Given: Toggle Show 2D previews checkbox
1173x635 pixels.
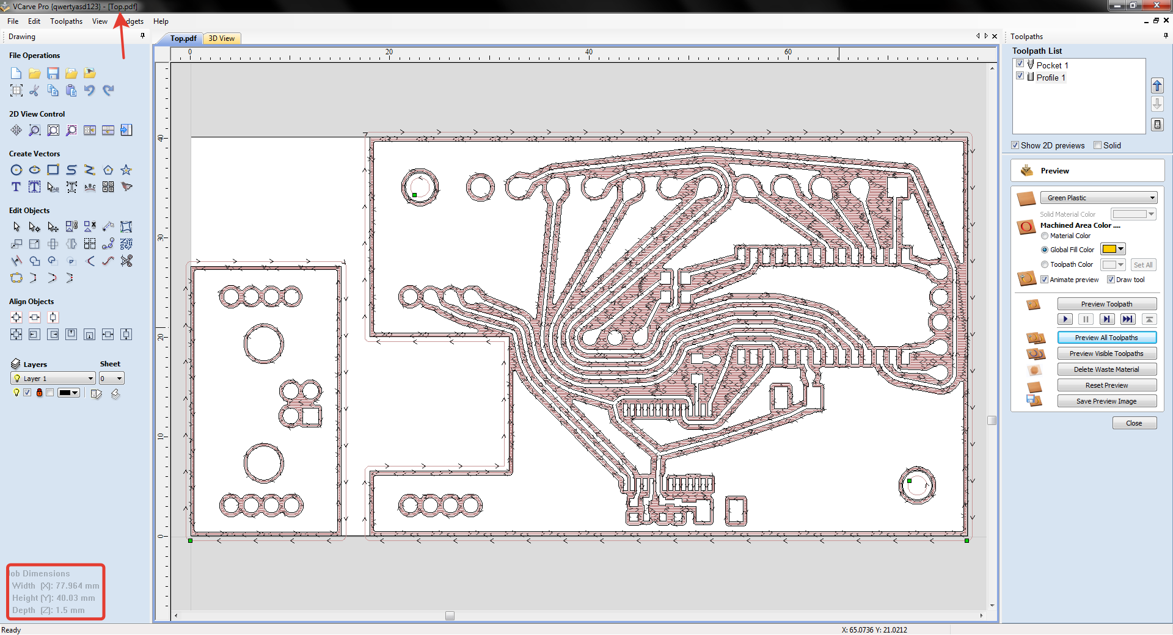Looking at the screenshot, I should click(x=1015, y=145).
